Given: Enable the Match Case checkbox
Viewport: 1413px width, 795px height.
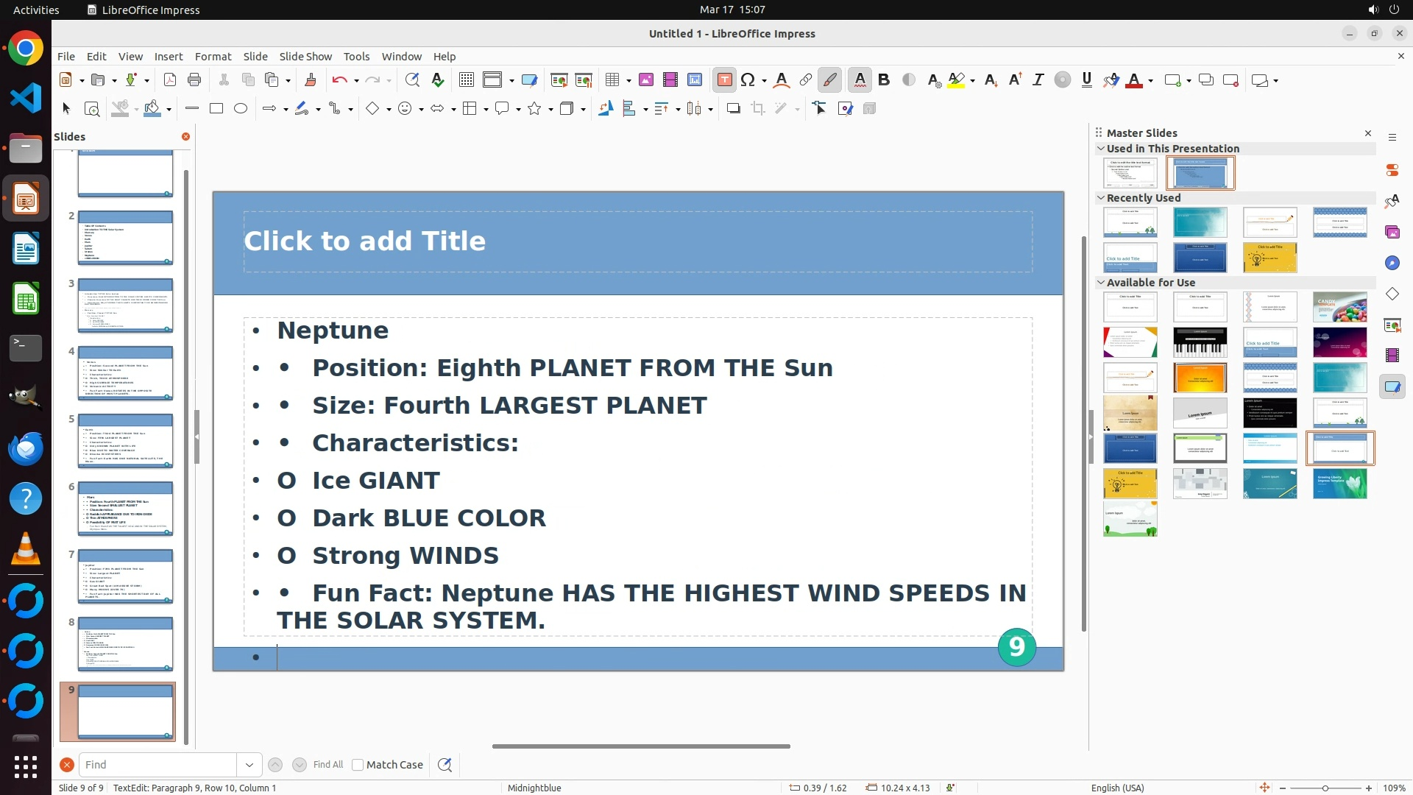Looking at the screenshot, I should tap(358, 765).
